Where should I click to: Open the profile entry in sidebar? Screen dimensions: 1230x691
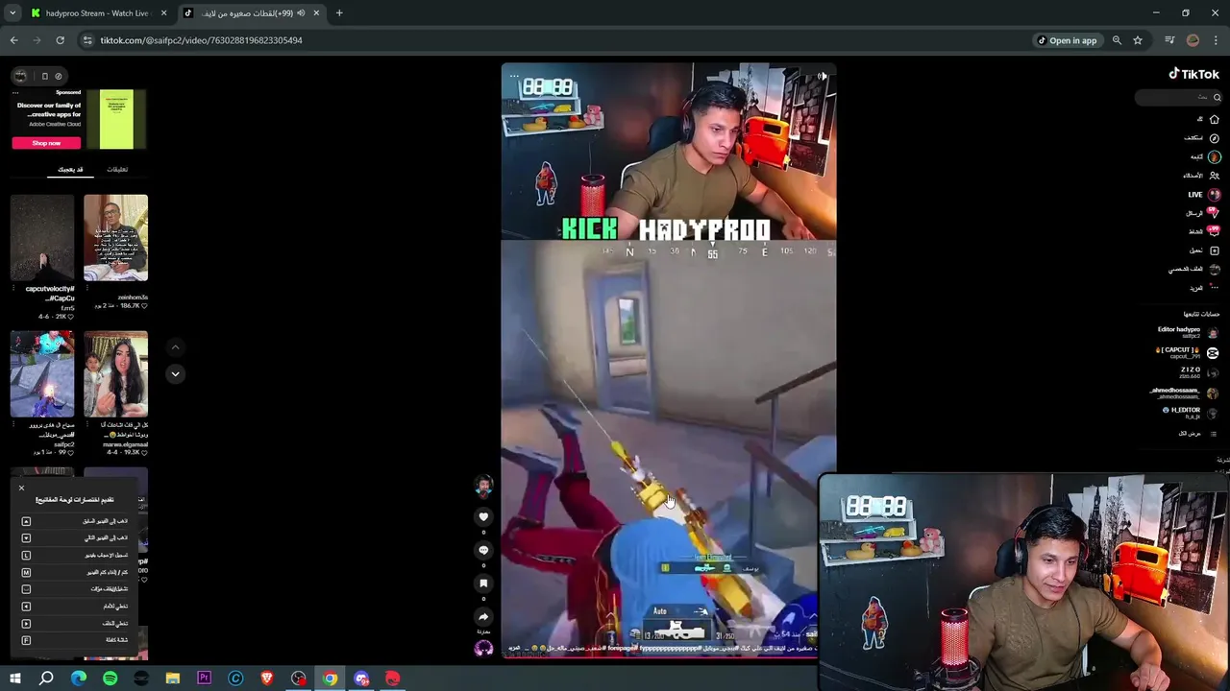(1194, 269)
